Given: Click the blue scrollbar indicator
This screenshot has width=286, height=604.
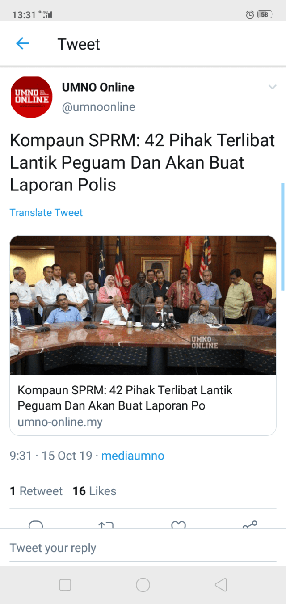Looking at the screenshot, I should click(x=282, y=237).
